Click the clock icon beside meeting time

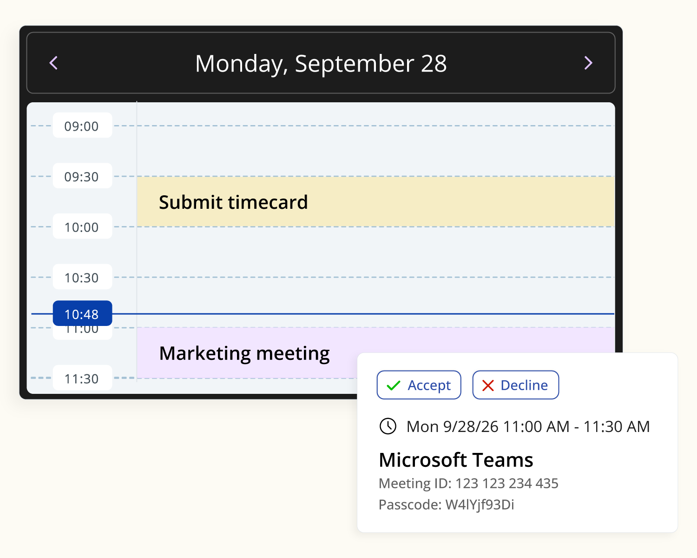pyautogui.click(x=388, y=426)
